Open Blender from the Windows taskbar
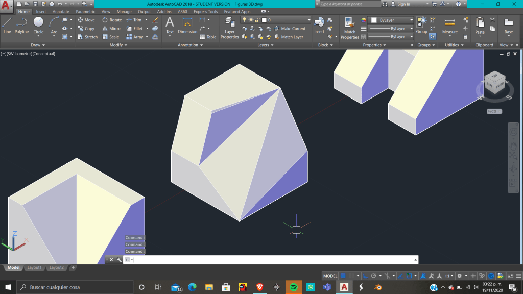The image size is (523, 294). tap(378, 287)
